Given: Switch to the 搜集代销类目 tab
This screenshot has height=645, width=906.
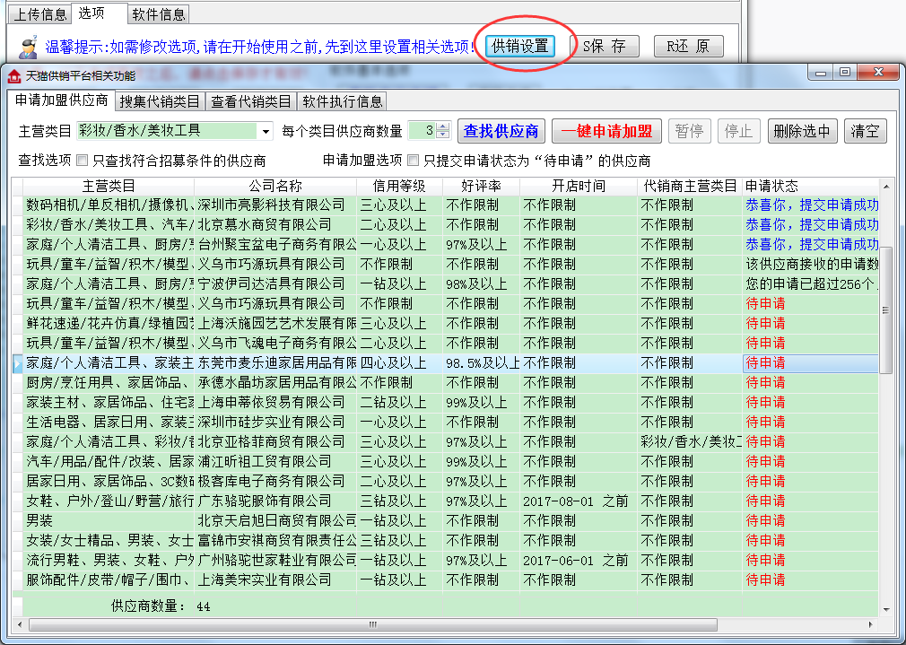Looking at the screenshot, I should (160, 101).
